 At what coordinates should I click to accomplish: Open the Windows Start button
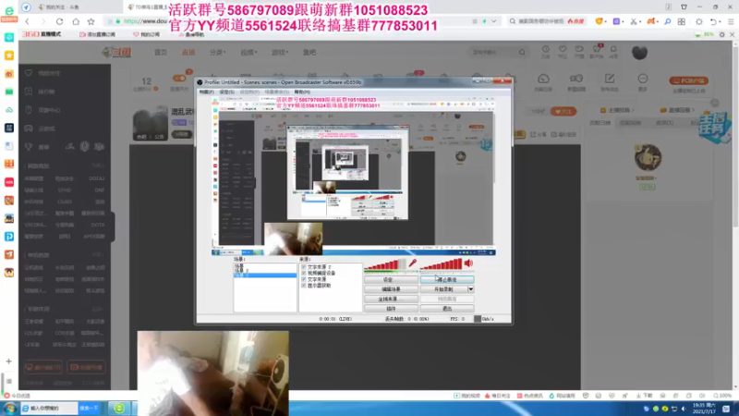click(x=10, y=409)
